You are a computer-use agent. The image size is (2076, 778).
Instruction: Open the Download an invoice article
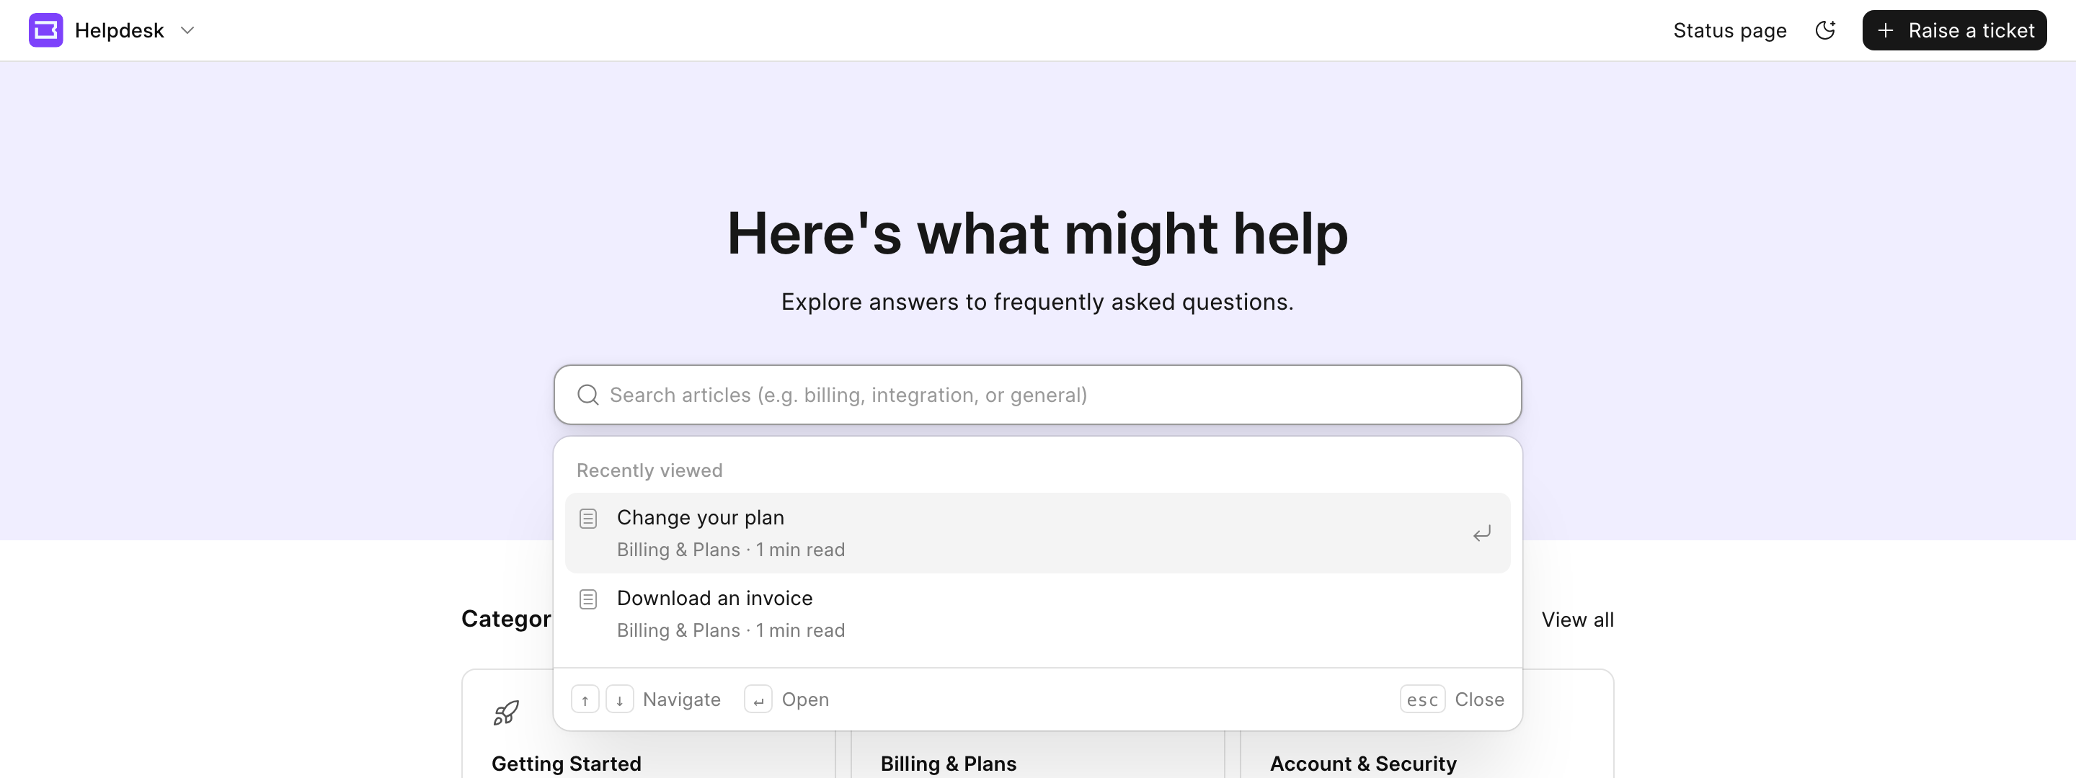[1037, 614]
